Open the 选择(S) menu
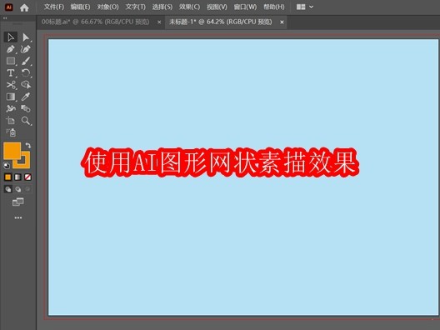Viewport: 440px width, 330px height. point(162,7)
